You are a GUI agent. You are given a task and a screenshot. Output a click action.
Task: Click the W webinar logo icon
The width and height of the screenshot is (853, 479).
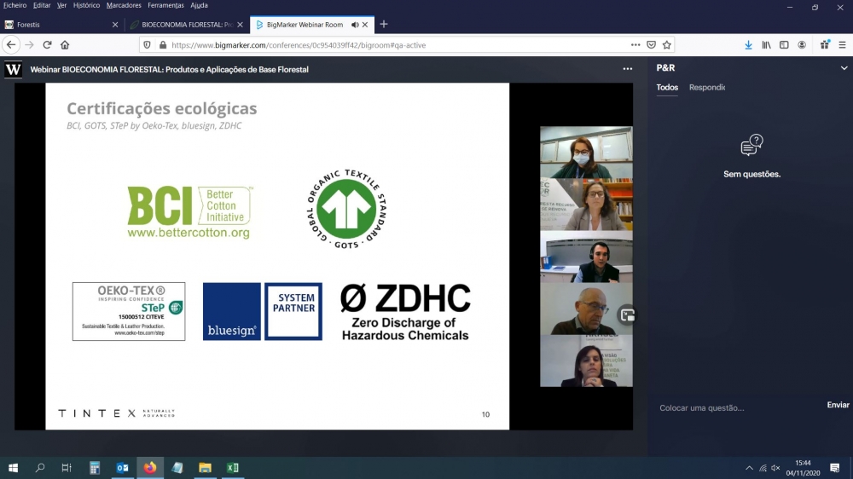[x=13, y=69]
